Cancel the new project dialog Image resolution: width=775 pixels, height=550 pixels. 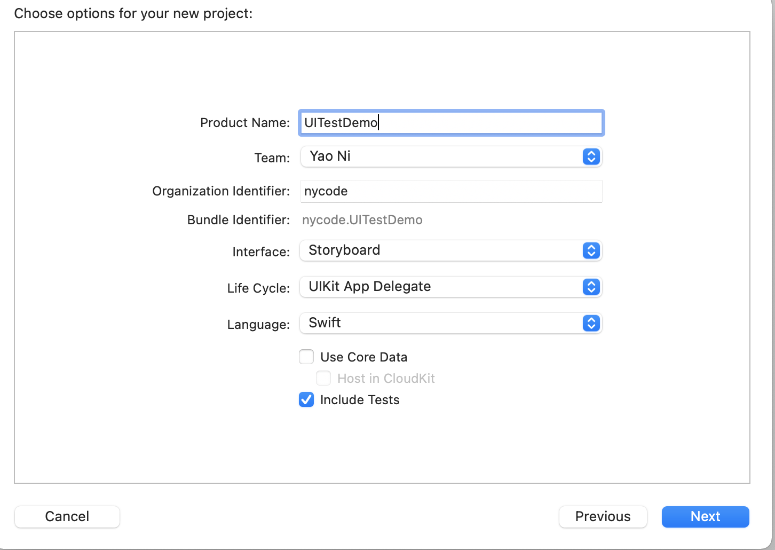67,516
